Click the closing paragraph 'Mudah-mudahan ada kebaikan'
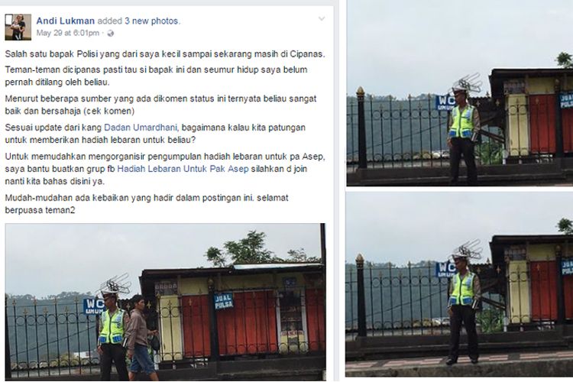 (147, 204)
